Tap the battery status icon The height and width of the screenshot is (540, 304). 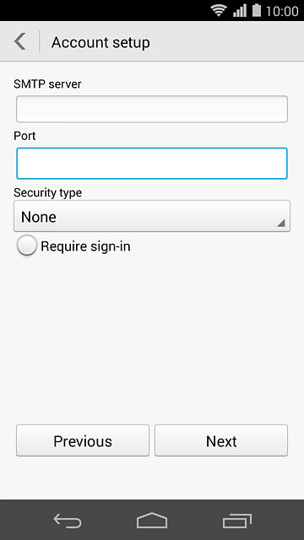(x=257, y=10)
